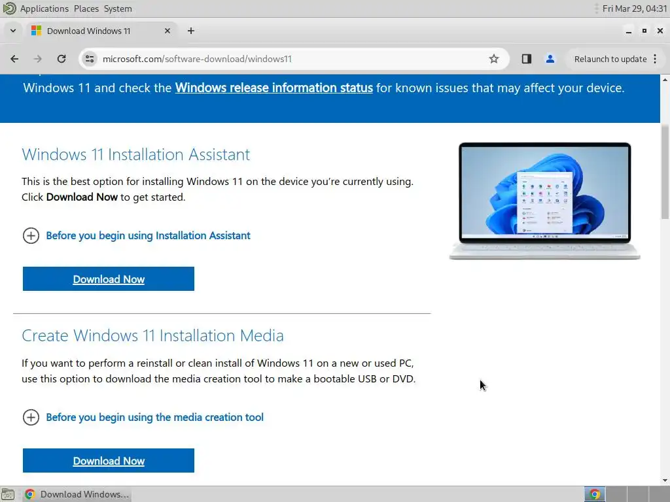
Task: Minimize the Chrome window
Action: click(629, 31)
